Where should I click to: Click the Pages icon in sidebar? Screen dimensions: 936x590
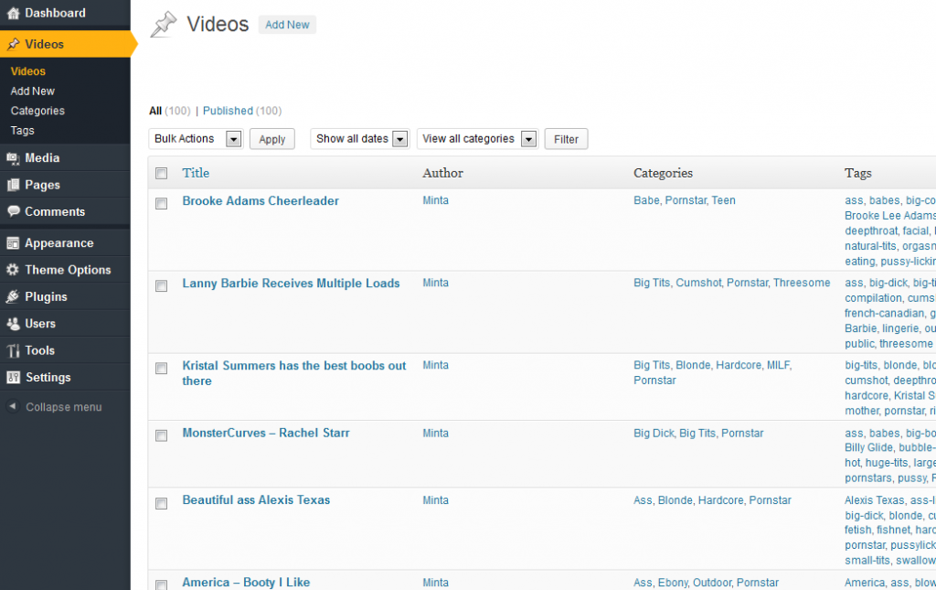(x=13, y=185)
